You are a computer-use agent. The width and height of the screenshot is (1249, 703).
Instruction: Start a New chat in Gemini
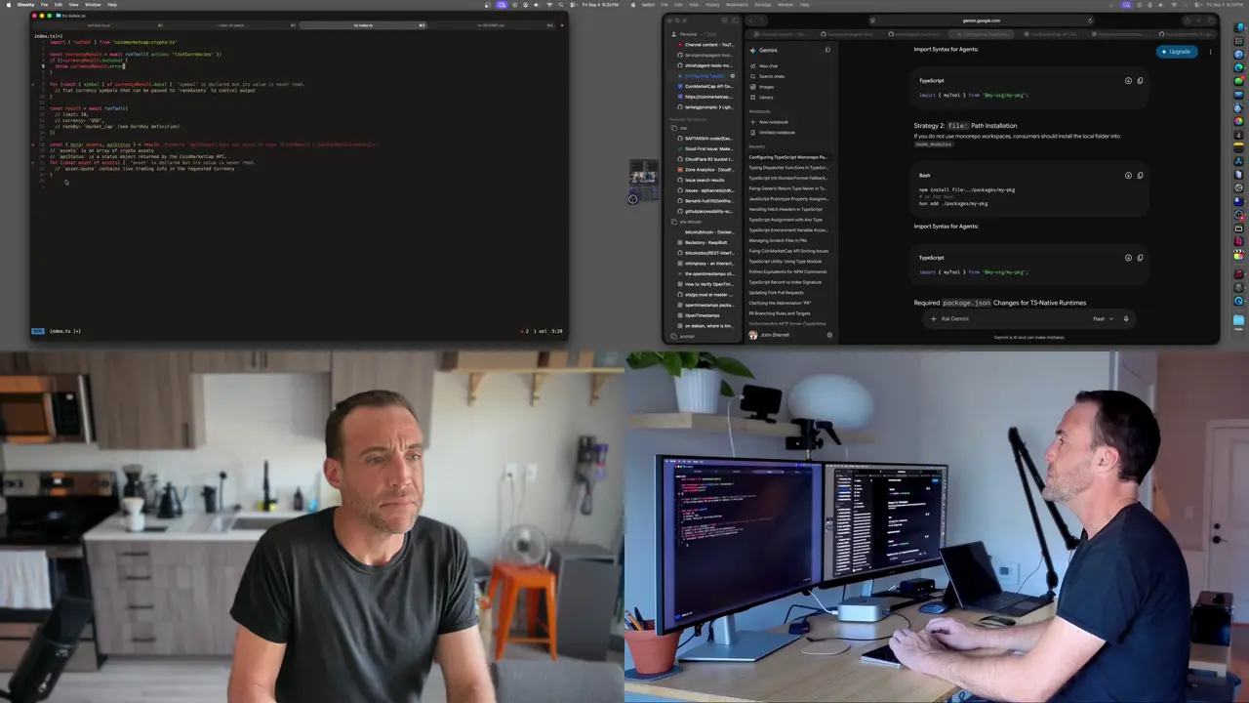point(768,65)
